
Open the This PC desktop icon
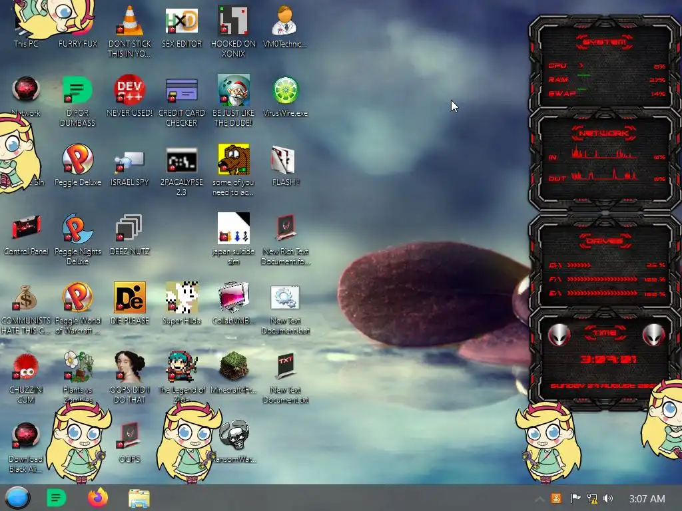point(26,43)
